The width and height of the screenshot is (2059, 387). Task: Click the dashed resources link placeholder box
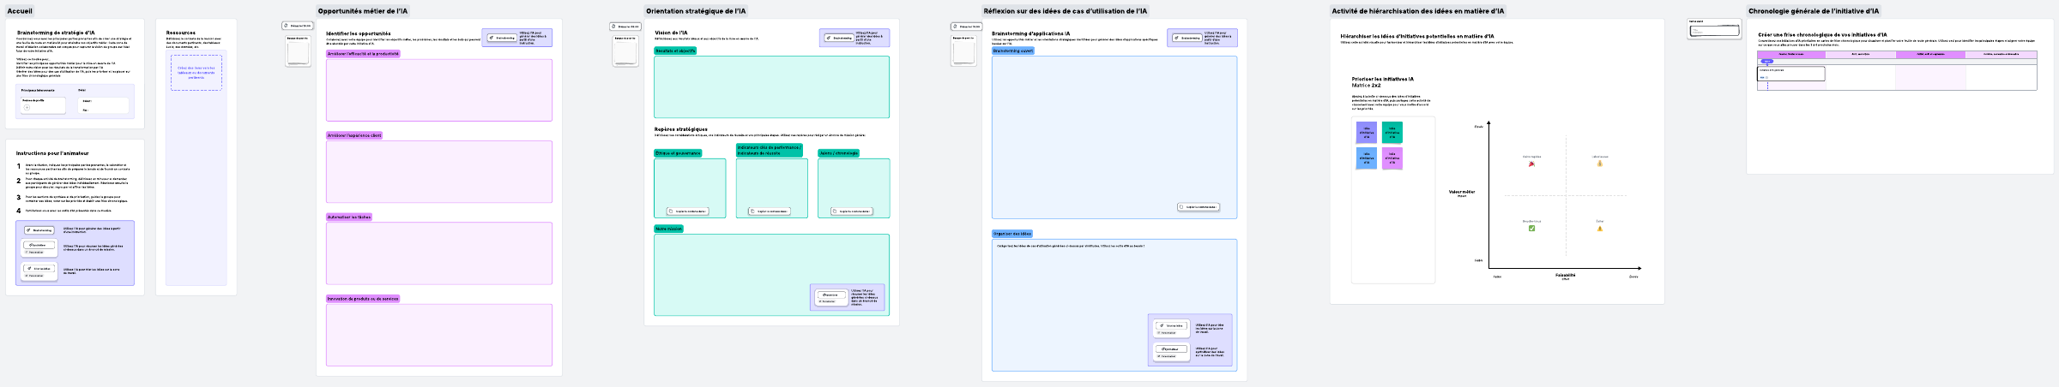tap(196, 73)
